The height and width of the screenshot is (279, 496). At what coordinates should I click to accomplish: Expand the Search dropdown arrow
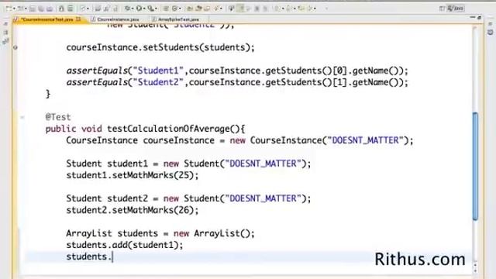click(x=221, y=9)
